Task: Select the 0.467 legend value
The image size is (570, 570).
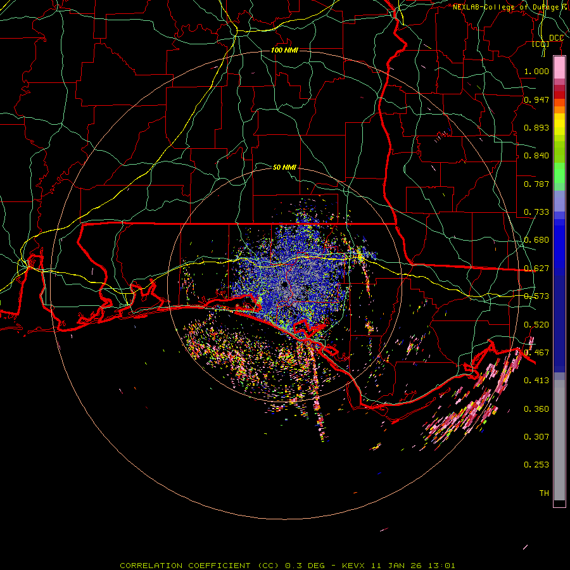Action: pyautogui.click(x=536, y=353)
